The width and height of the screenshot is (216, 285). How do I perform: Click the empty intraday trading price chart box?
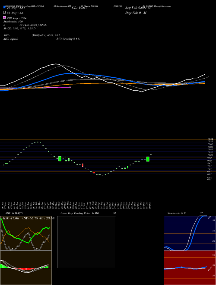tap(86, 242)
